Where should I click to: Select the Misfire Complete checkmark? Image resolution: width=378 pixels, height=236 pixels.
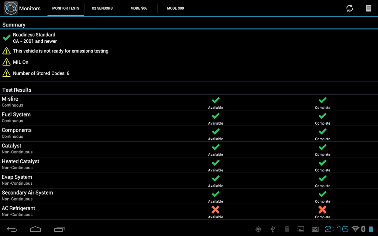323,100
